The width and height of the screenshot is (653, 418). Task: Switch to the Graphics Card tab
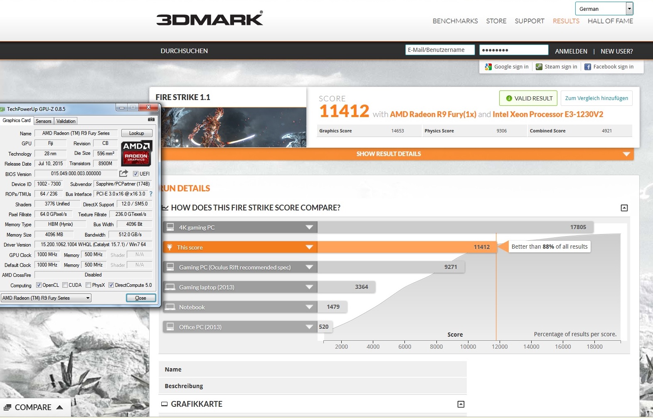(x=17, y=121)
